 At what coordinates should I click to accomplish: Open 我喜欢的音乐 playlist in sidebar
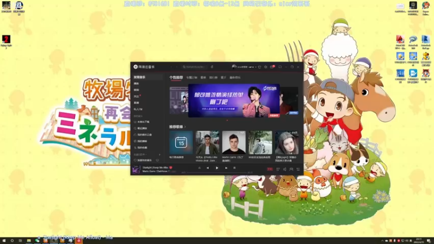tap(143, 160)
